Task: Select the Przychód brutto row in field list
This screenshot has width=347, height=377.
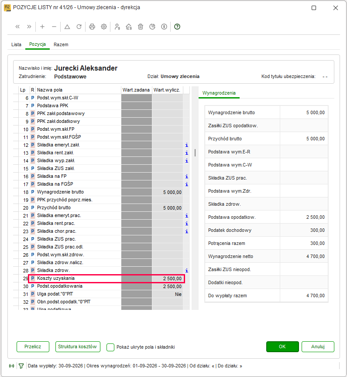Action: [x=102, y=208]
